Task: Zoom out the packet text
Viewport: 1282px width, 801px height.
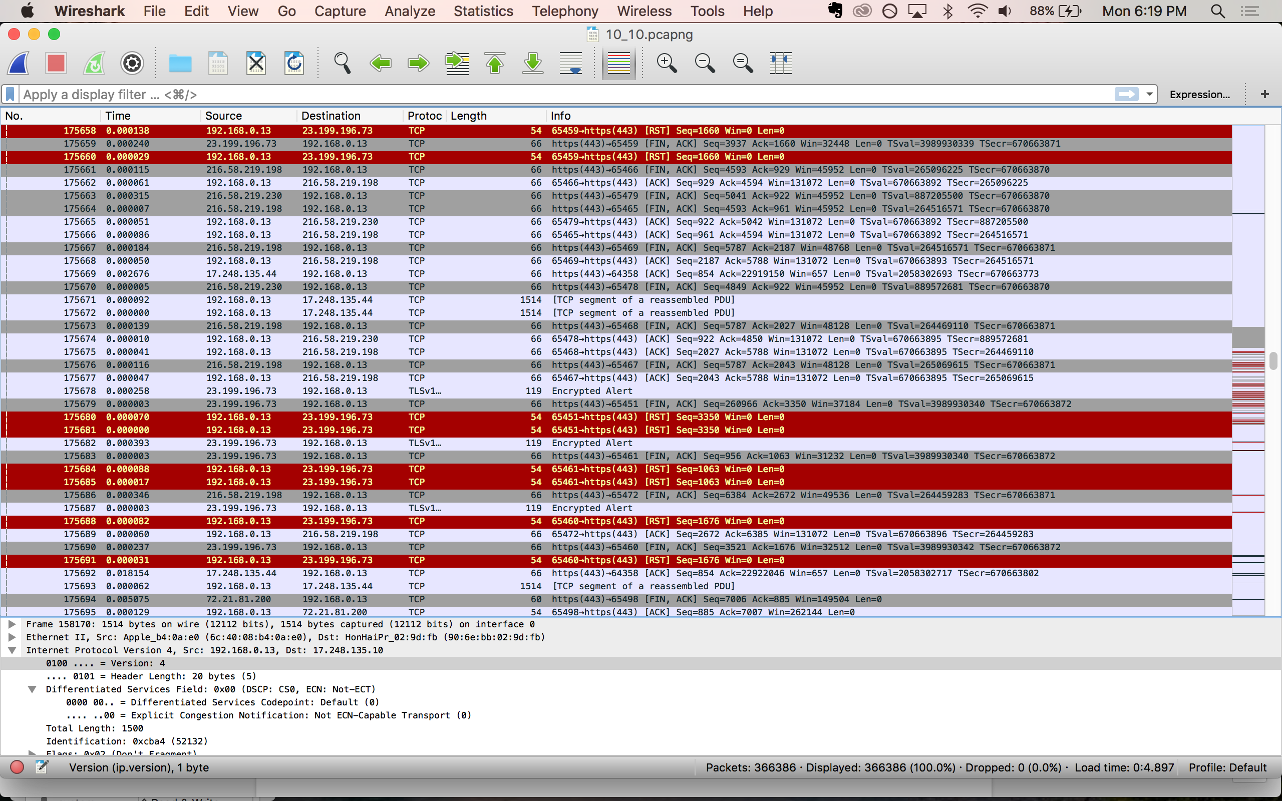Action: click(x=705, y=63)
